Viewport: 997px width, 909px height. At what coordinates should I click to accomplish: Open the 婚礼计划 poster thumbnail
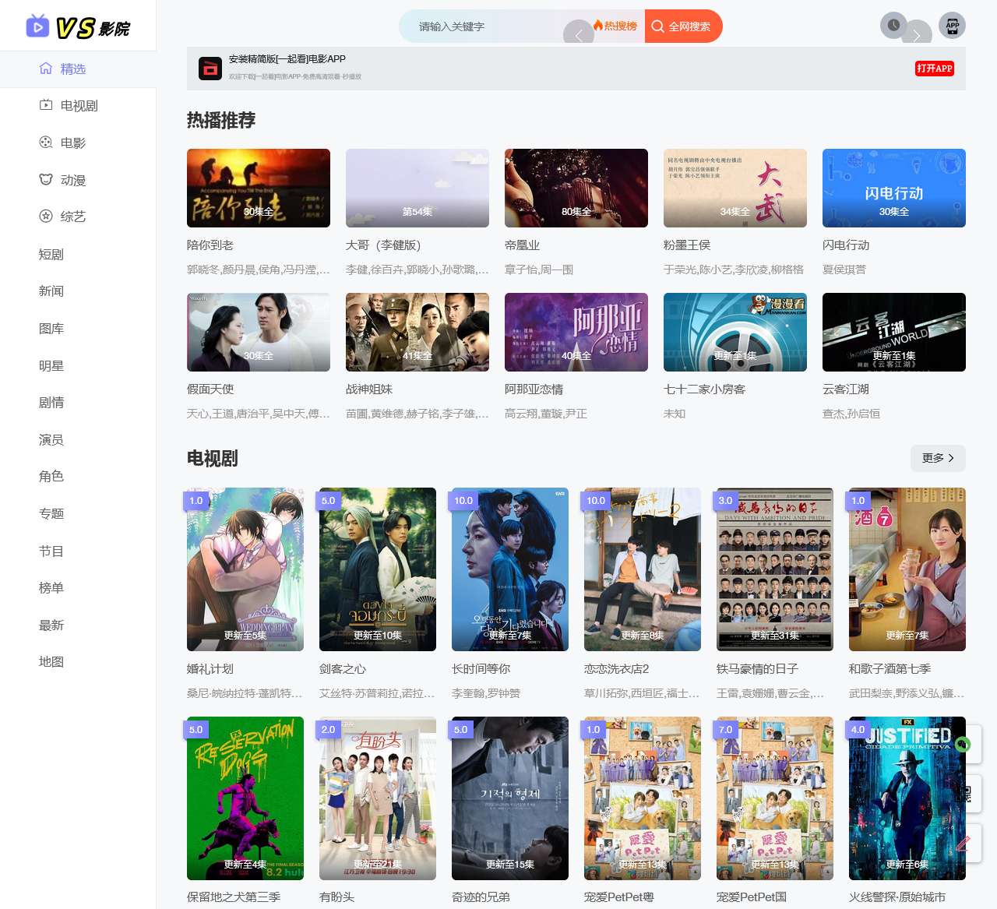245,569
